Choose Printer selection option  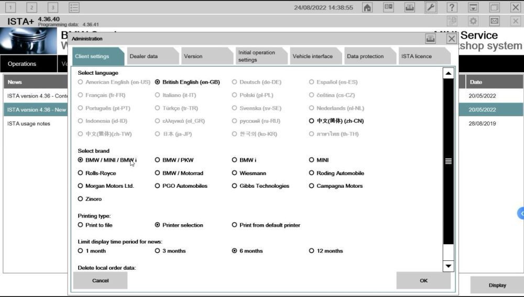(x=179, y=225)
